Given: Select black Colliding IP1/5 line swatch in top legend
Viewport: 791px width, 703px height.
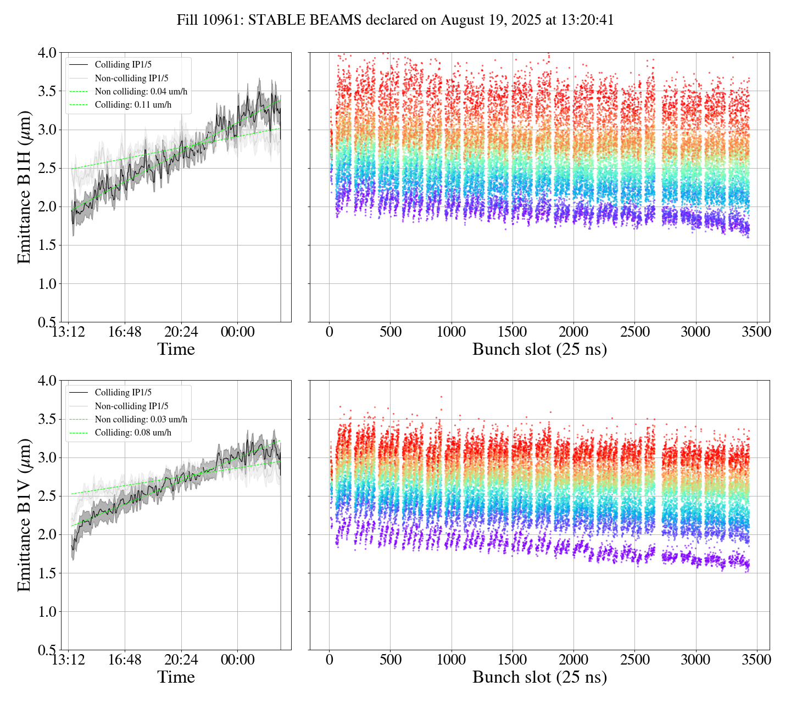Looking at the screenshot, I should (79, 65).
